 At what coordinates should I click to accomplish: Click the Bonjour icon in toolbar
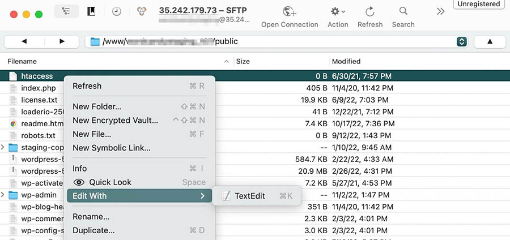click(x=142, y=11)
